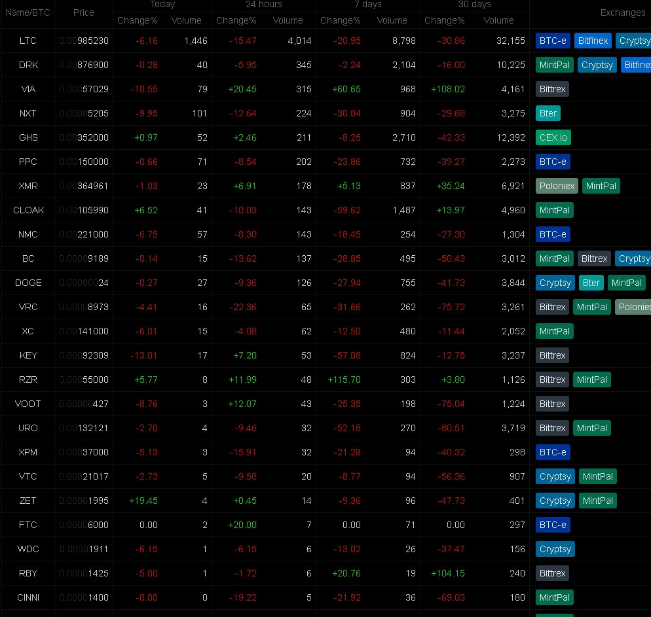Select the NXT coin name
Screen dimensions: 651x617
click(28, 113)
